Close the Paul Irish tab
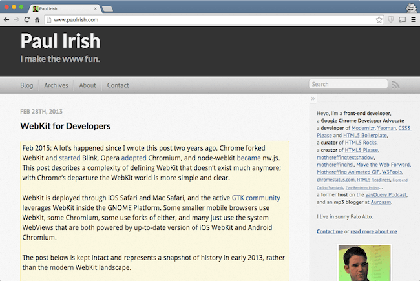Screen dimensions: 420x281 pyautogui.click(x=96, y=8)
